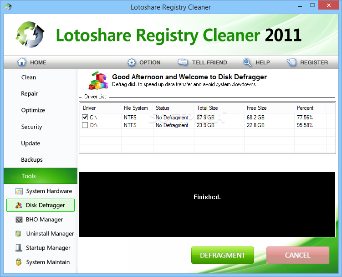Minimize the Lotoshare Registry Cleaner window
The image size is (342, 277).
(300, 6)
